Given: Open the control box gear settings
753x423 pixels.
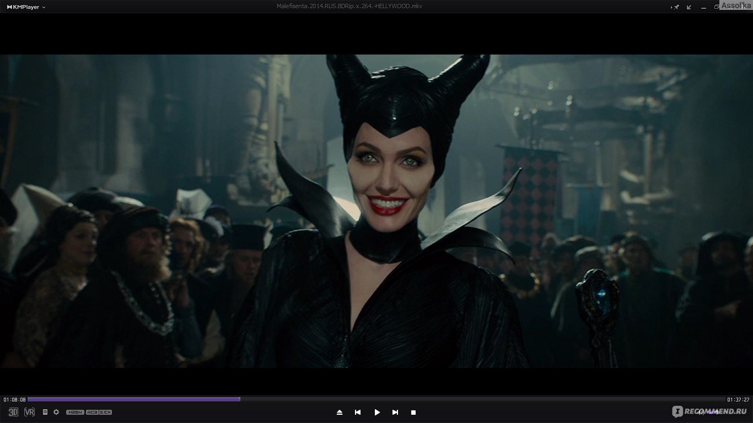Looking at the screenshot, I should pos(56,412).
